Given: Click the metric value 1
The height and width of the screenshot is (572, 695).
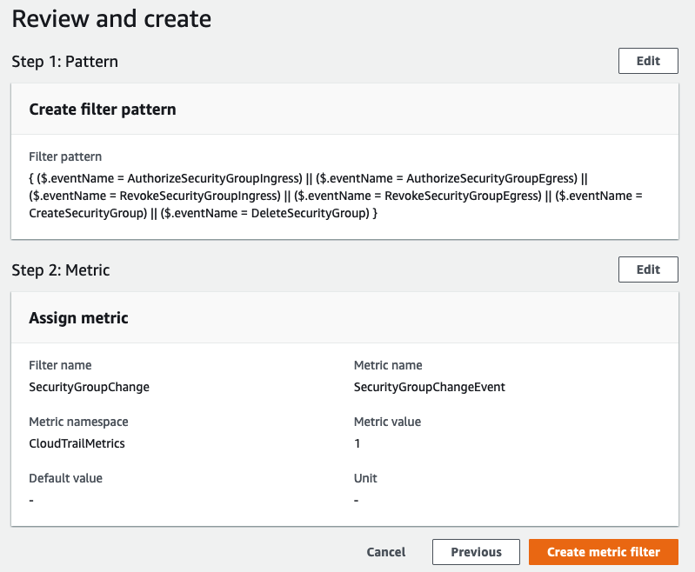Looking at the screenshot, I should coord(357,443).
